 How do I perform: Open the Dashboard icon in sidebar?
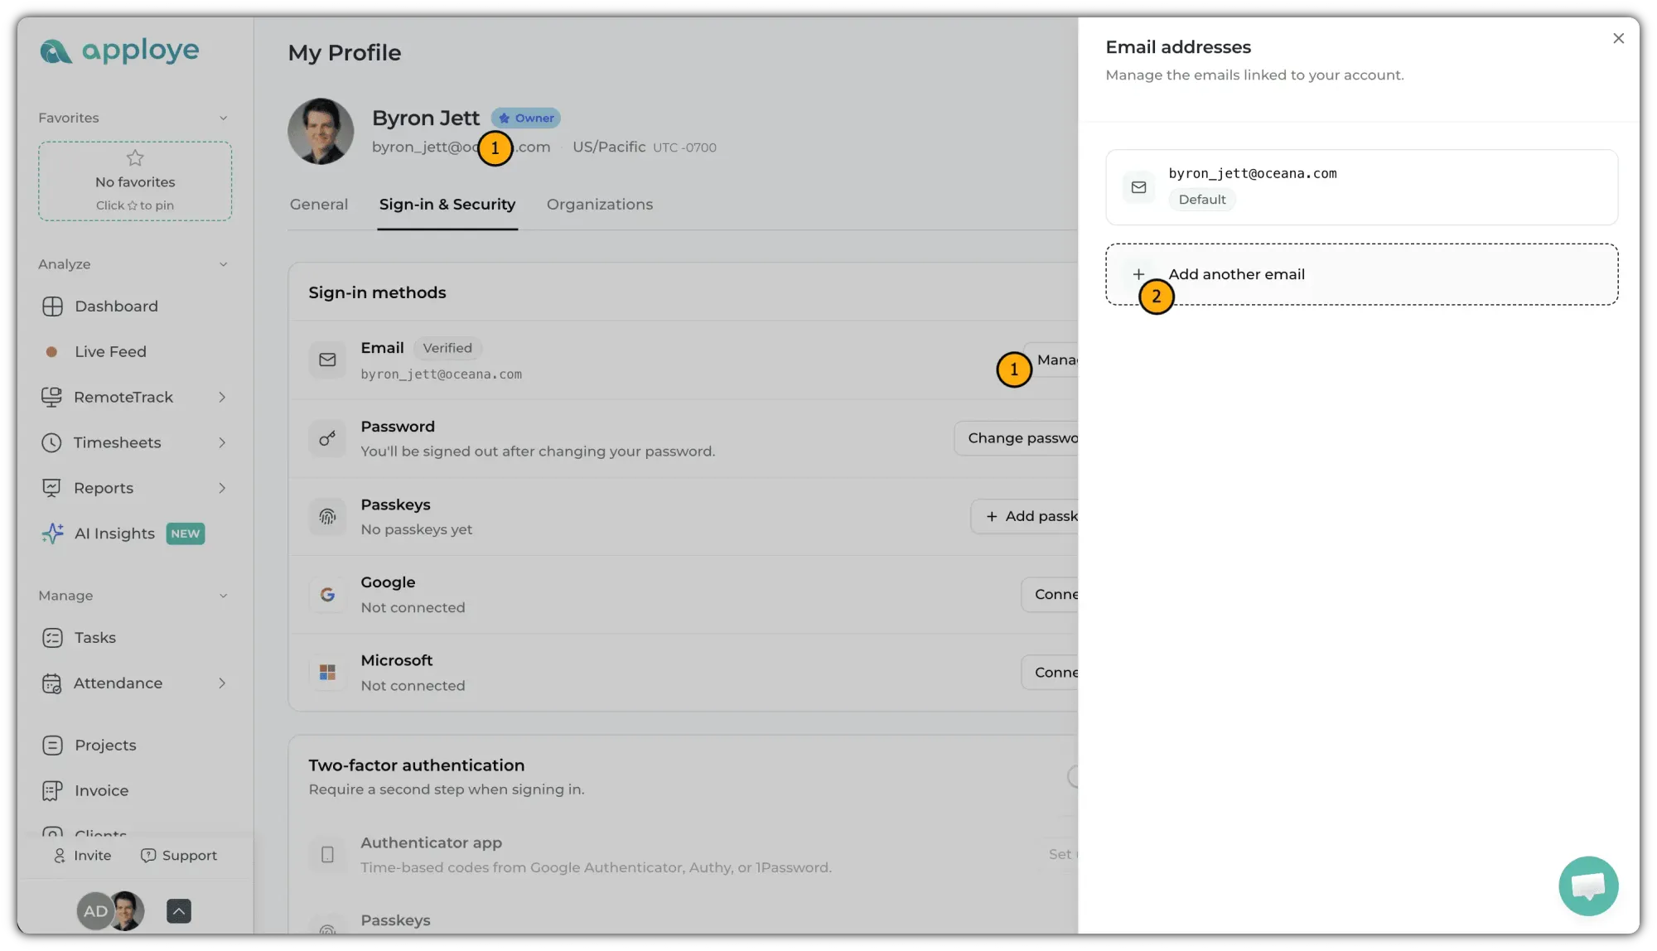point(52,307)
